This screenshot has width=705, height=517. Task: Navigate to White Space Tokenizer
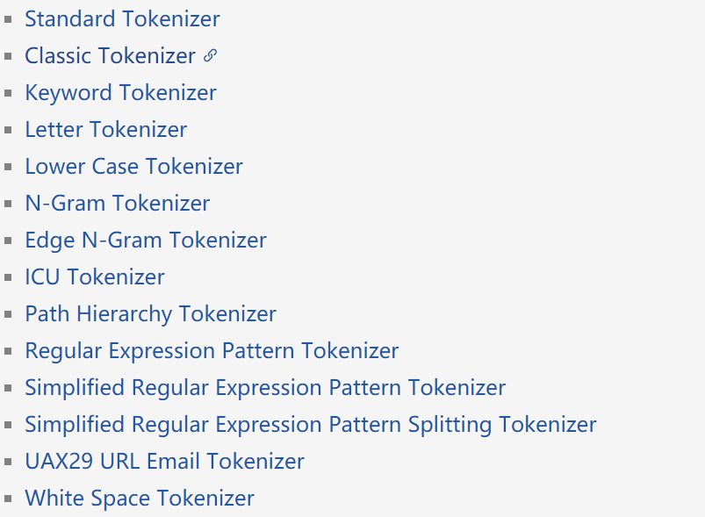point(140,498)
